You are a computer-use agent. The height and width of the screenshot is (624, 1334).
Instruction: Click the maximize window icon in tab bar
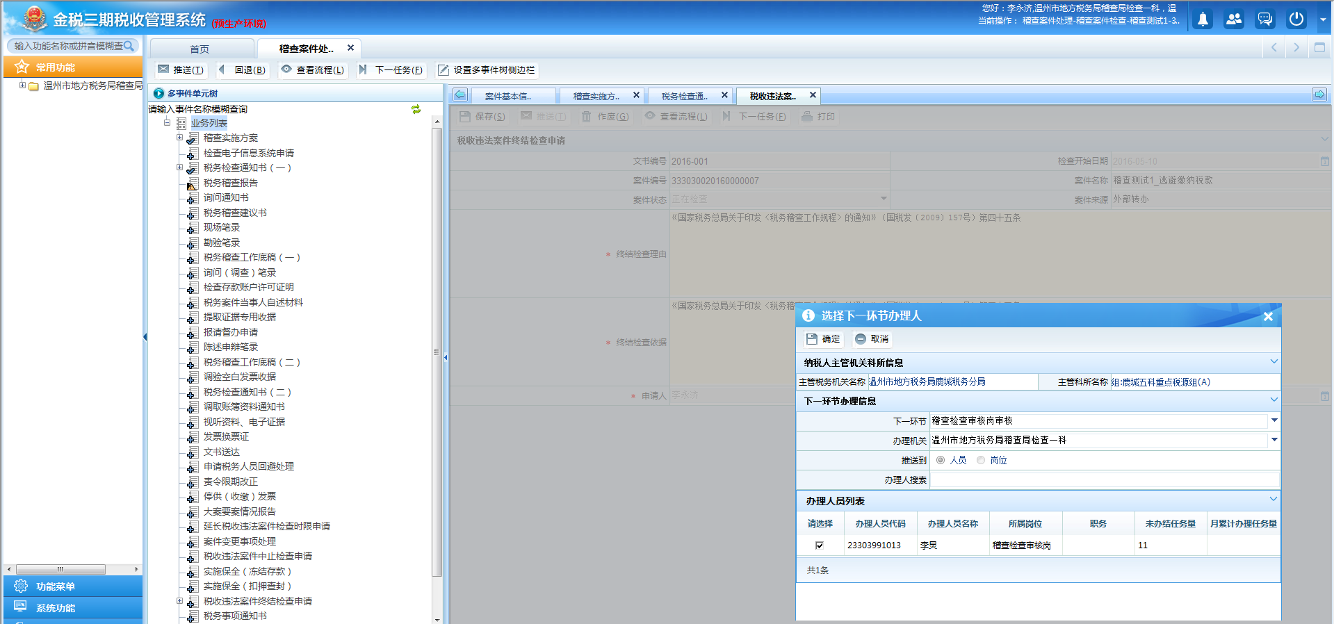pos(1319,47)
